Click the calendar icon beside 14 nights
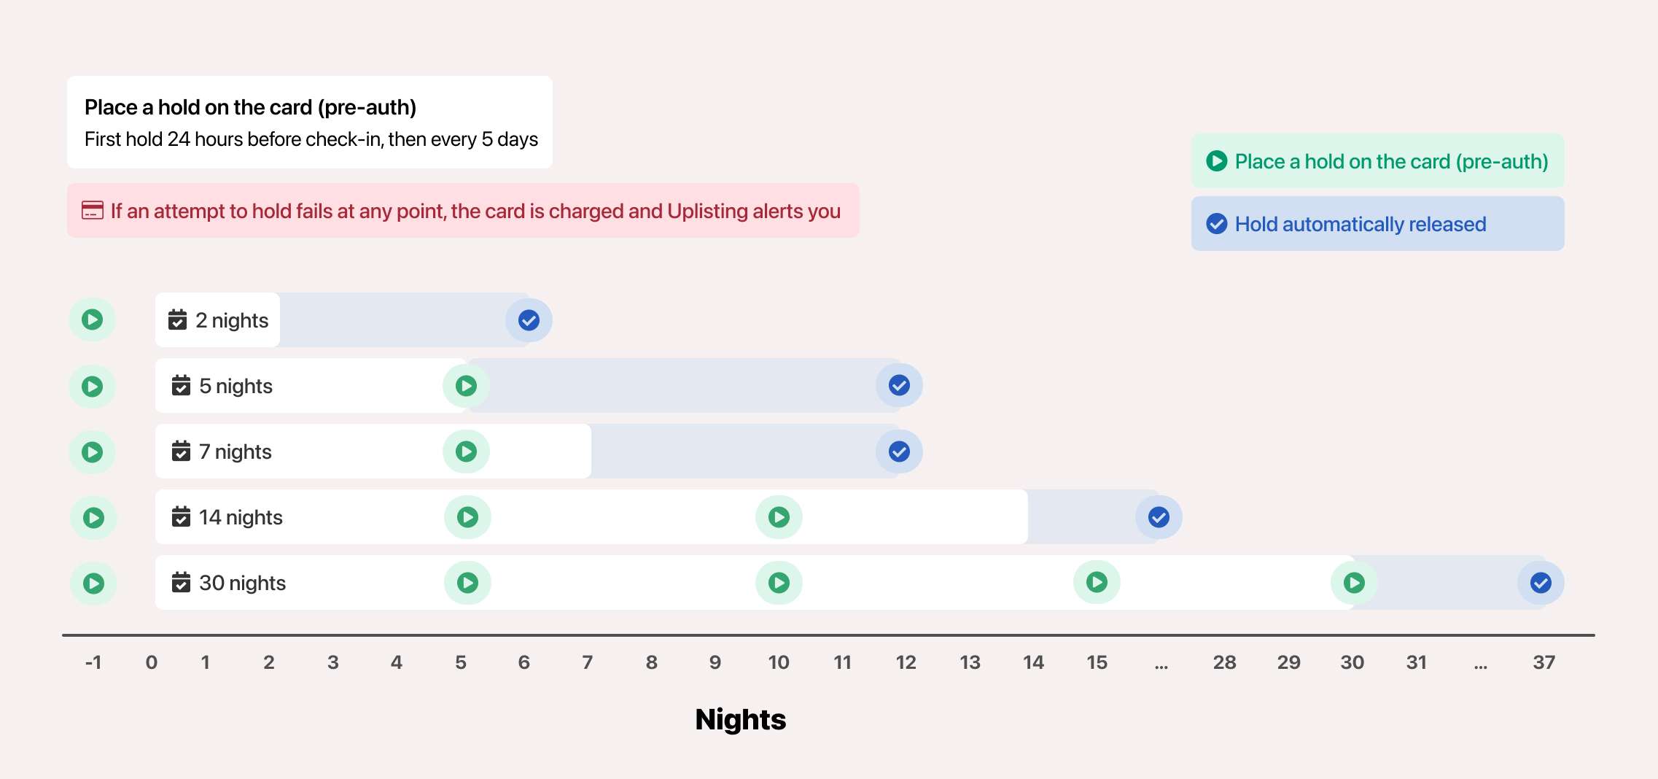 coord(181,516)
